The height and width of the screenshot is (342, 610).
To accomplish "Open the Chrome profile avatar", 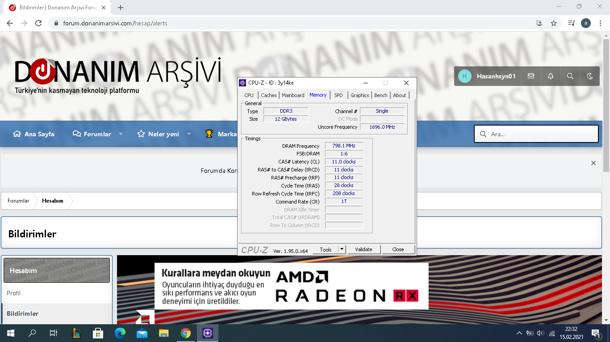I will pos(586,23).
